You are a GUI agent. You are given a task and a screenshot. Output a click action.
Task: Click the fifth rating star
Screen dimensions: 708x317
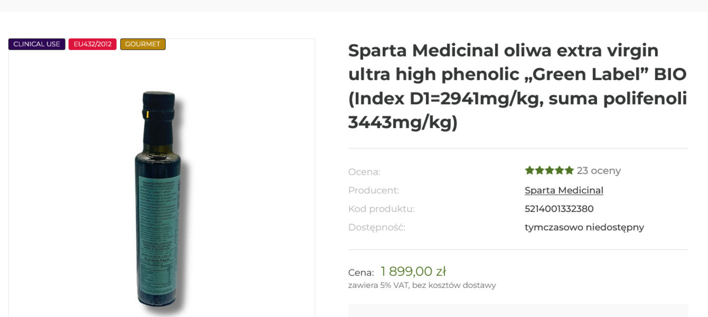[x=569, y=170]
